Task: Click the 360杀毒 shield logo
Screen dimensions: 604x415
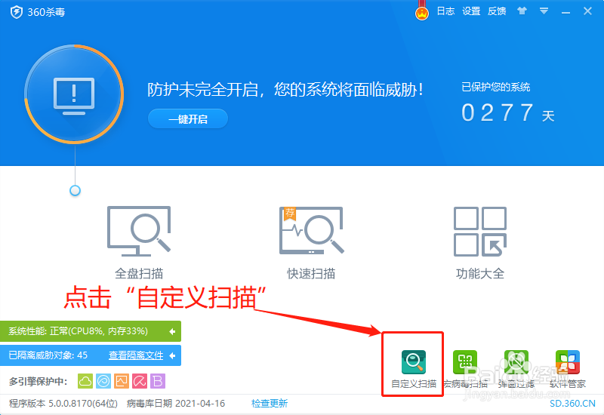Action: [16, 12]
